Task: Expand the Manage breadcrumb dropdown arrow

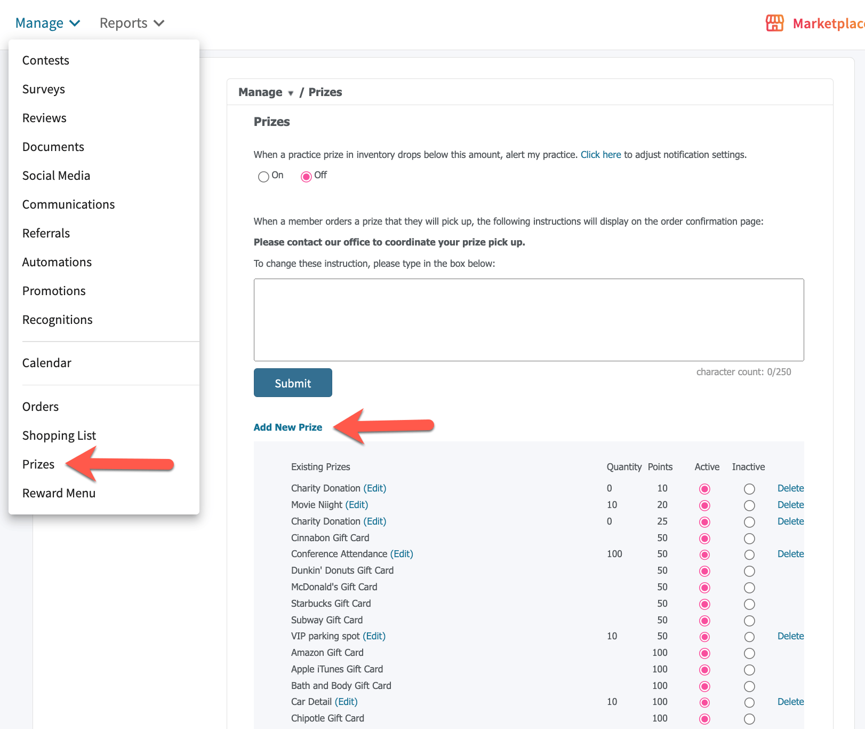Action: click(291, 93)
